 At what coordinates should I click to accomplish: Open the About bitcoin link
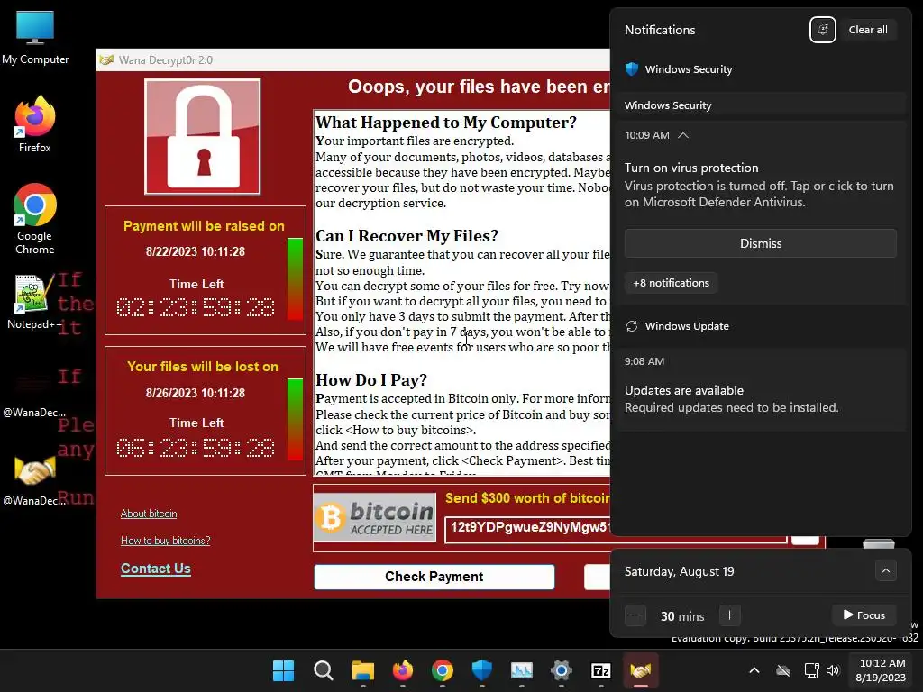(x=149, y=514)
